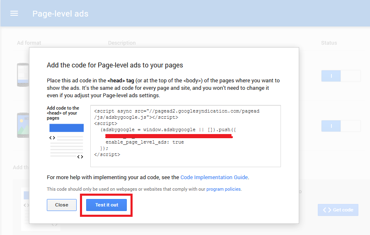Open the hamburger navigation menu

pyautogui.click(x=14, y=13)
